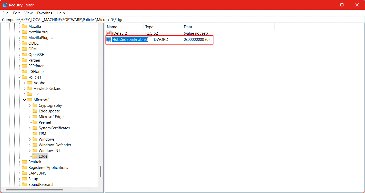This screenshot has height=193, width=365.
Task: Open the View menu
Action: tap(28, 13)
